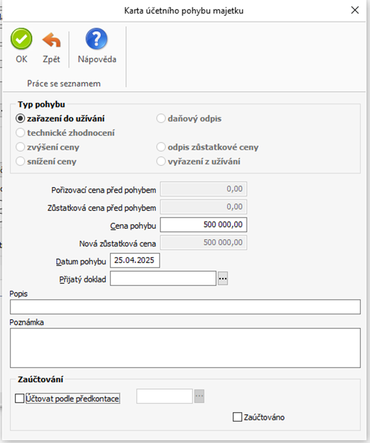
Task: Select snížení ceny movement type
Action: pos(21,162)
